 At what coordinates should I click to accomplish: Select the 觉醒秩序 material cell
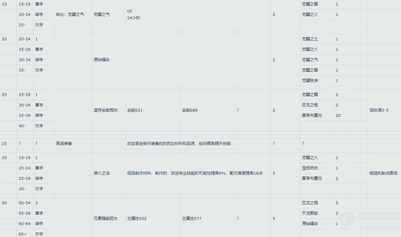click(x=310, y=80)
